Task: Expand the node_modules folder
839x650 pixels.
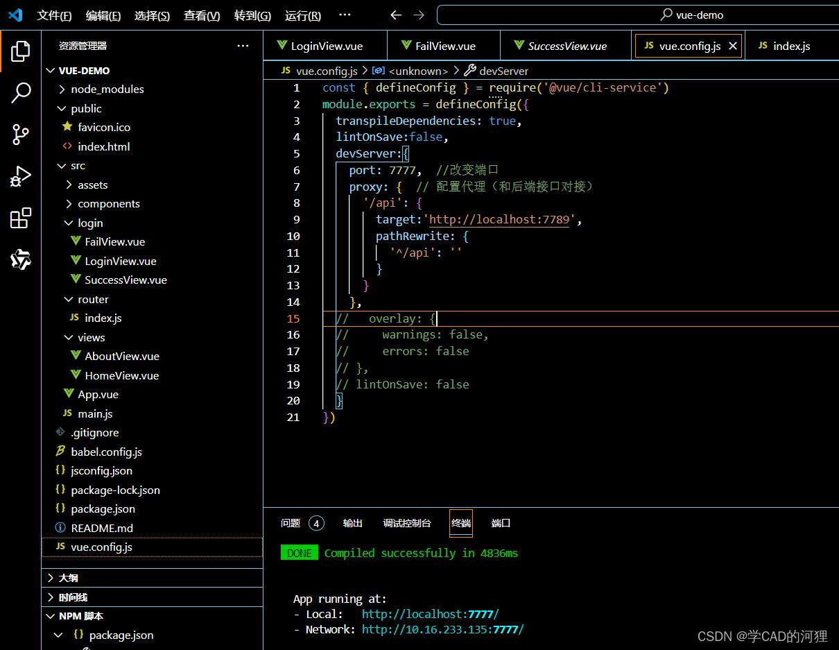Action: pyautogui.click(x=62, y=89)
